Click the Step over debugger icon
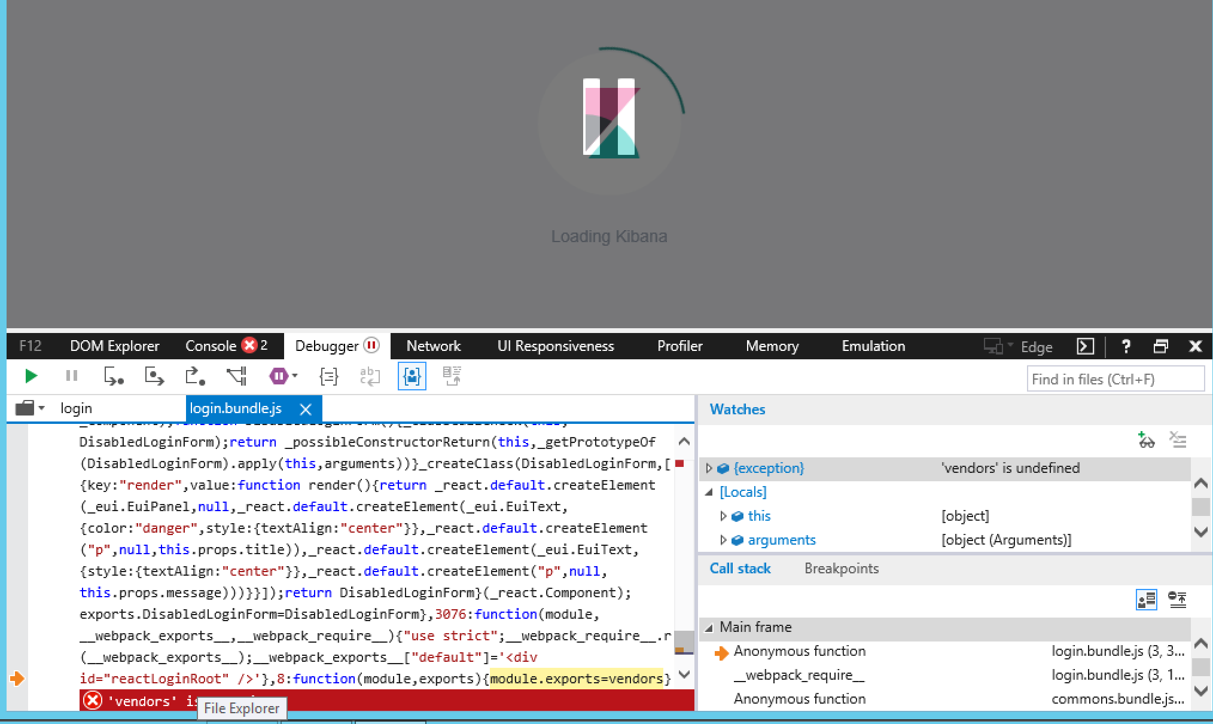 coord(154,376)
